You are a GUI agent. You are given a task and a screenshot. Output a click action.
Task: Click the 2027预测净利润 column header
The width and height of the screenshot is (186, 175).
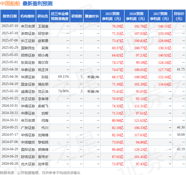click(x=160, y=16)
